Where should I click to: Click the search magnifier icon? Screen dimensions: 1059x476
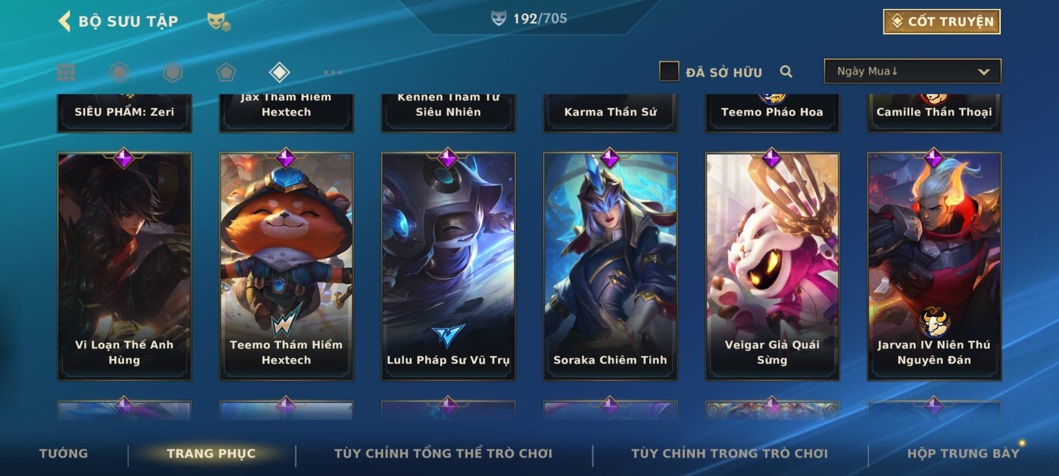click(786, 71)
